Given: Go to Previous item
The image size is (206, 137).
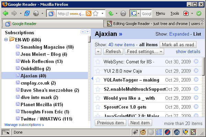Looking at the screenshot, I should coord(111,123).
